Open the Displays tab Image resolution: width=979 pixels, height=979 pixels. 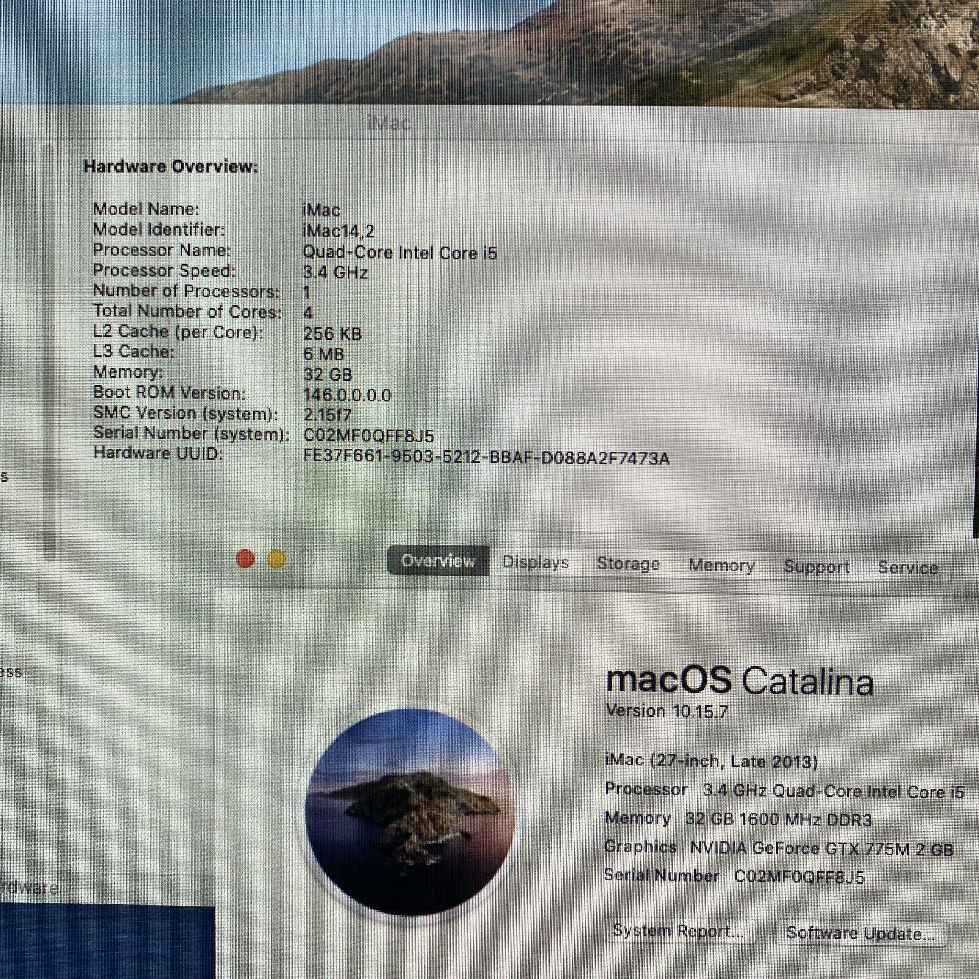click(535, 562)
